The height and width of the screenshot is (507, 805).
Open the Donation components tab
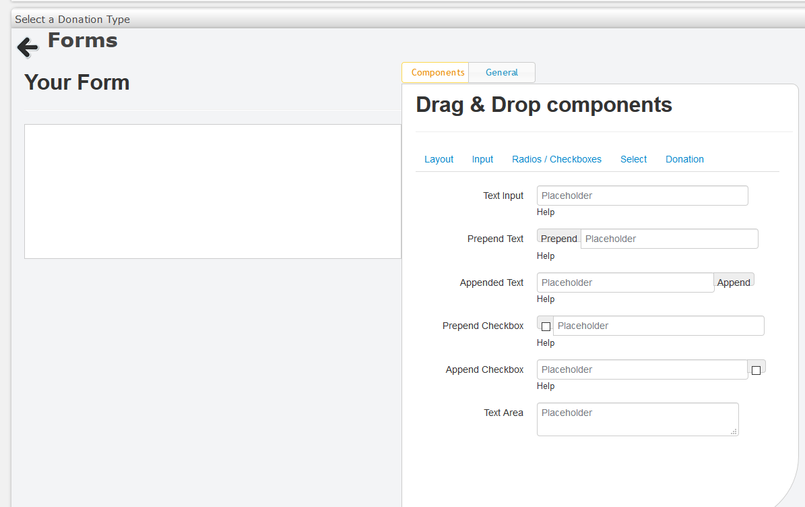684,159
